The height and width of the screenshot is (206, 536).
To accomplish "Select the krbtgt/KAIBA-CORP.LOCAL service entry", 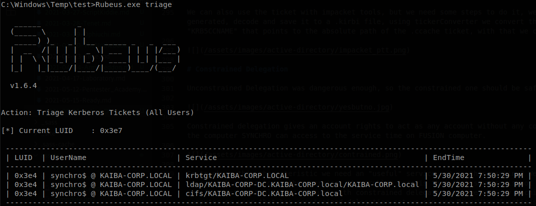I will (x=237, y=175).
